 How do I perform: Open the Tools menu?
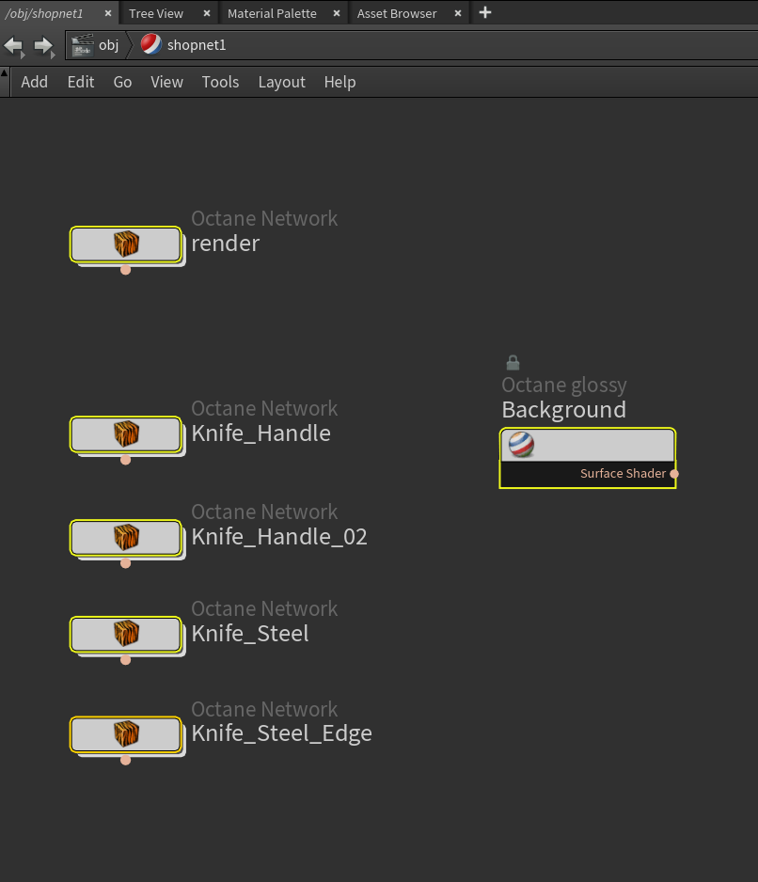pos(220,82)
